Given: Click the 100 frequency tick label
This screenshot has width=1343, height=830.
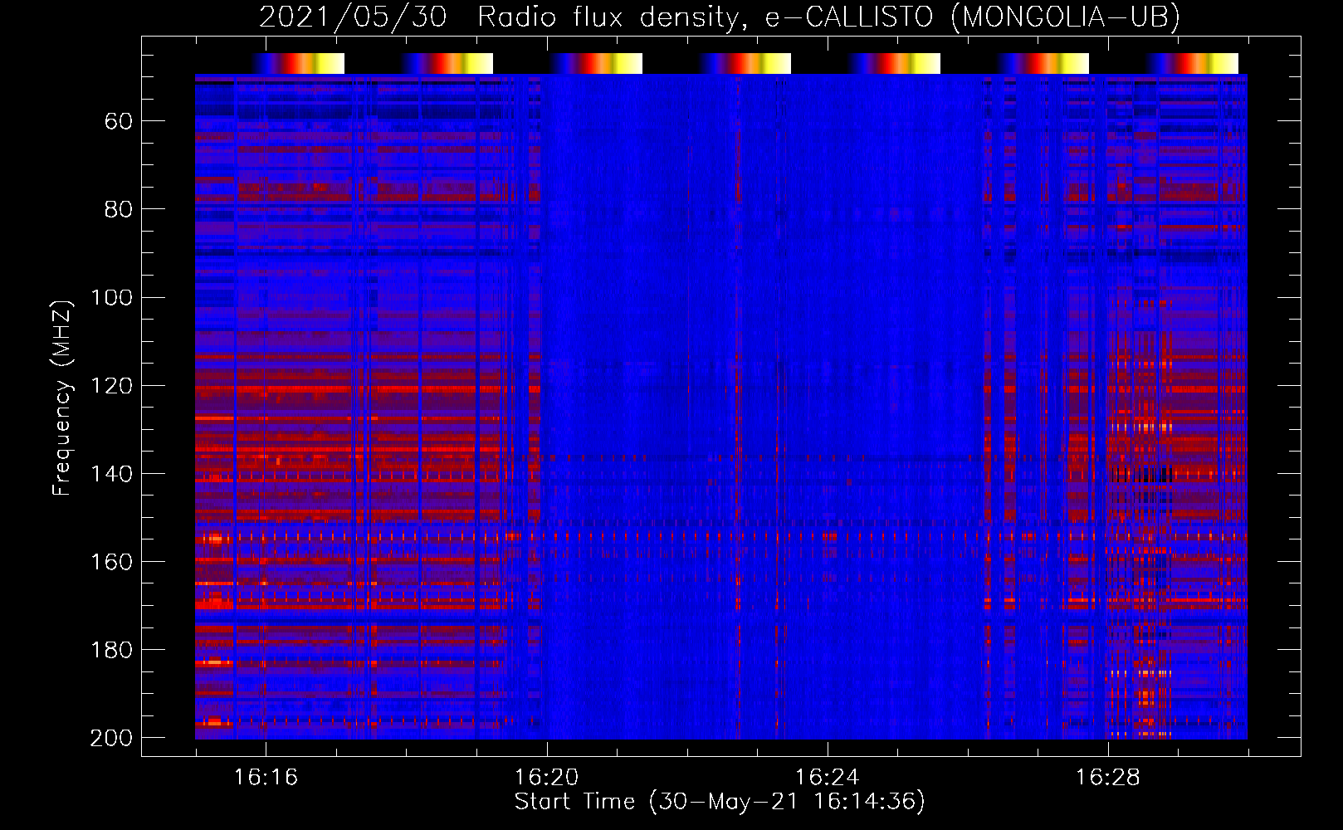Looking at the screenshot, I should tap(112, 298).
